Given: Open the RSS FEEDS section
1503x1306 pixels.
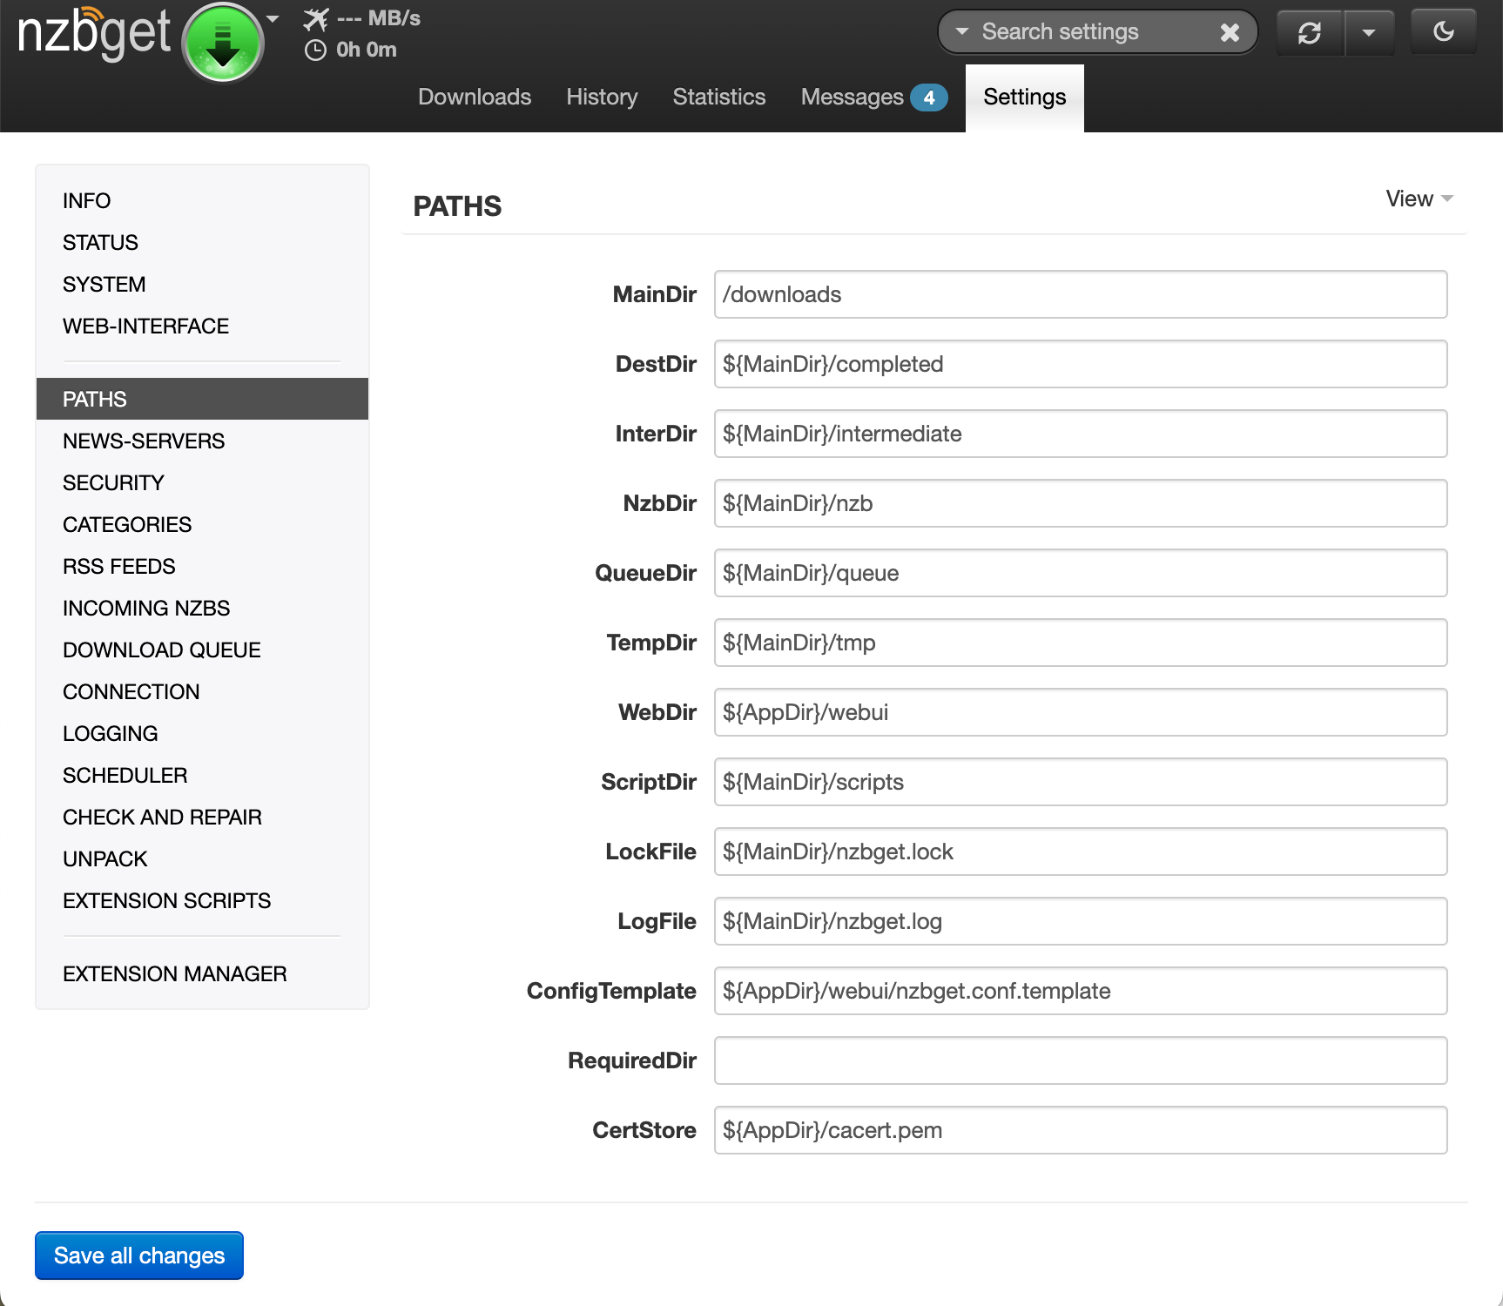Looking at the screenshot, I should tap(202, 566).
